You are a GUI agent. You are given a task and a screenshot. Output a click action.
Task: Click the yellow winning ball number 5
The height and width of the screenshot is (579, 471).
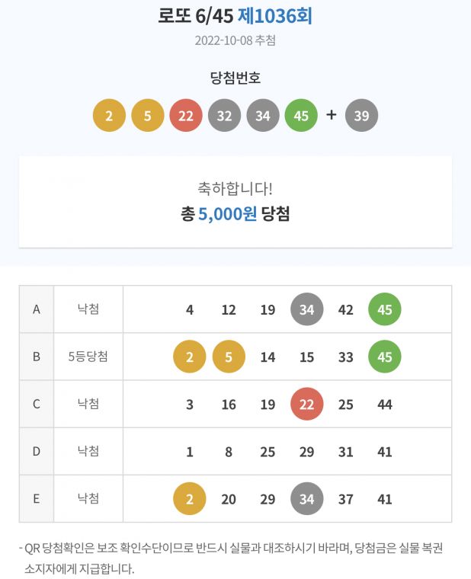coord(147,116)
